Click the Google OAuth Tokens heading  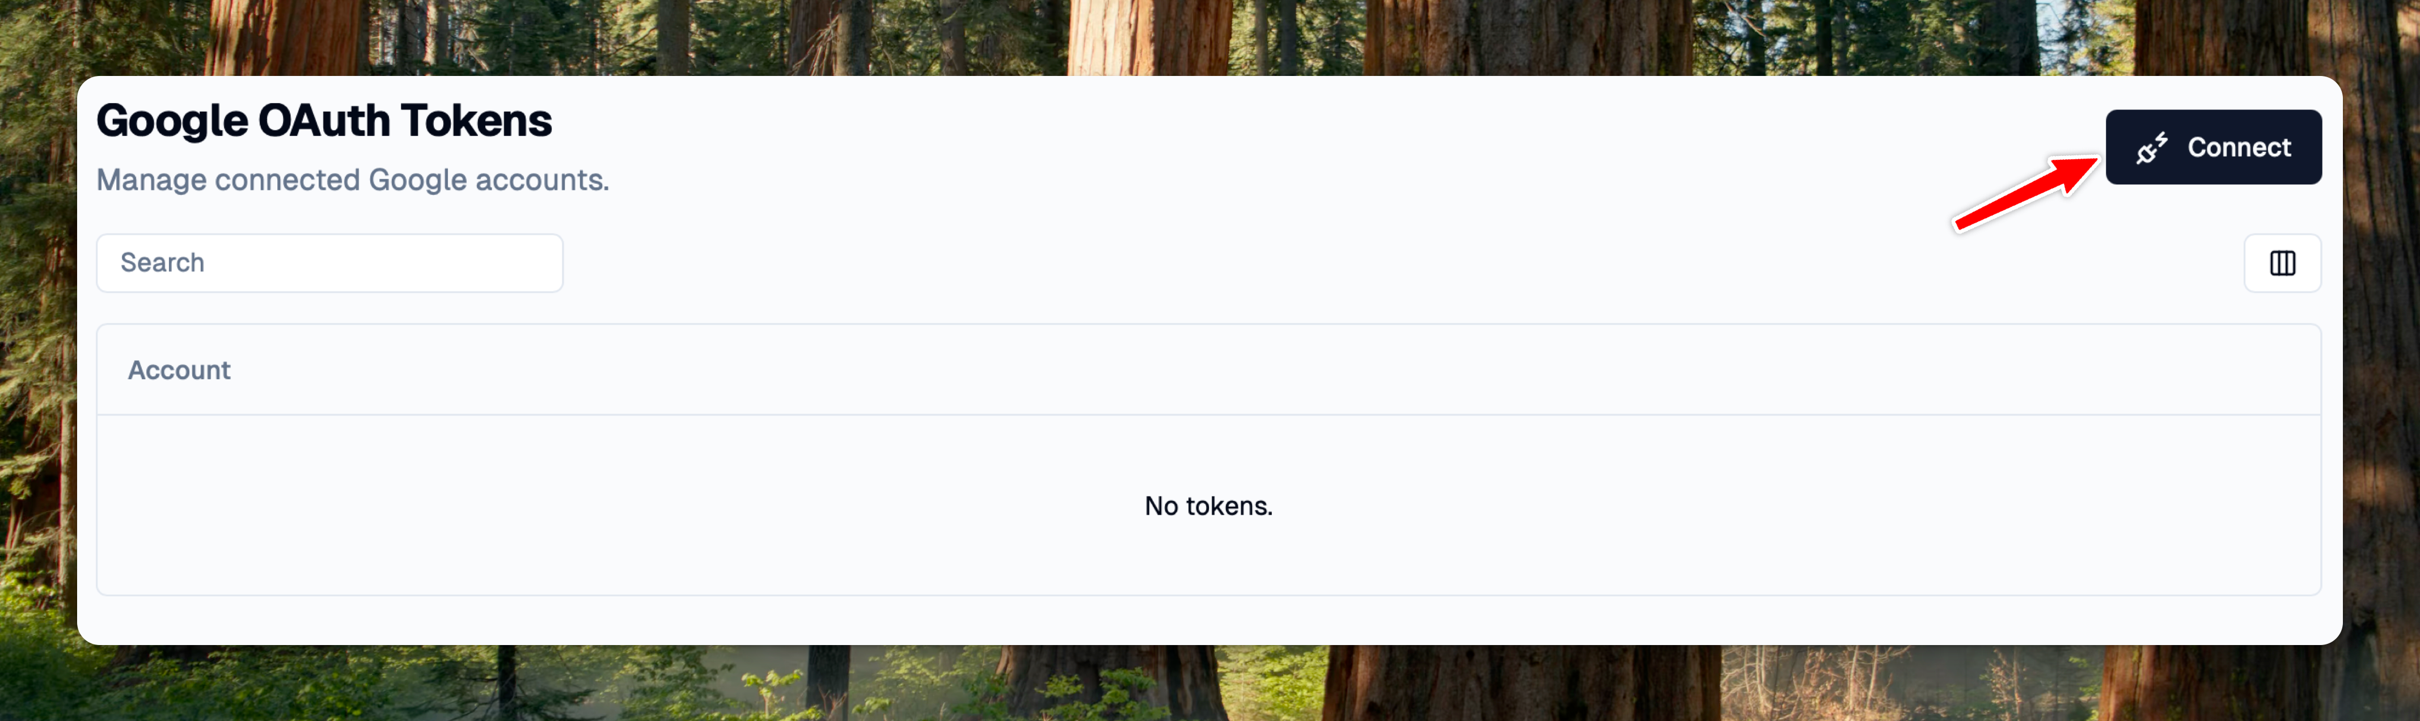click(x=324, y=120)
